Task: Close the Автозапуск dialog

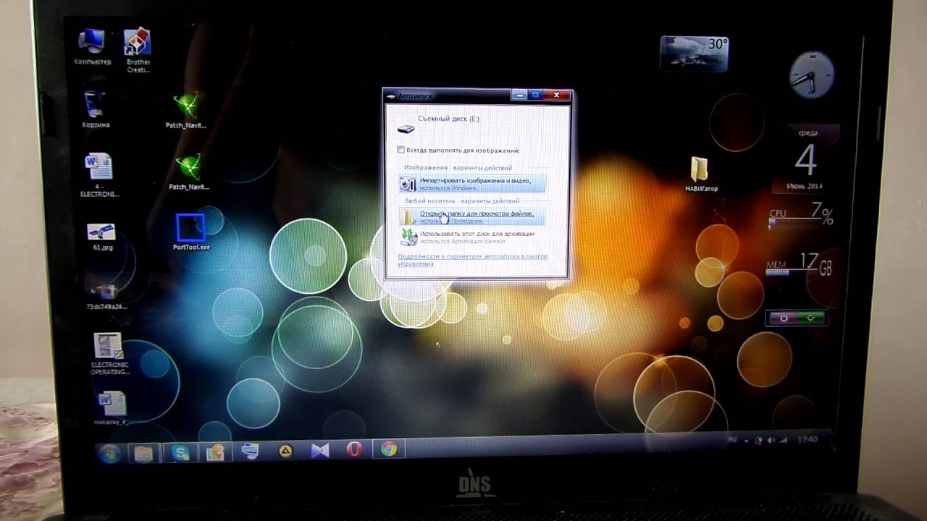Action: point(556,95)
